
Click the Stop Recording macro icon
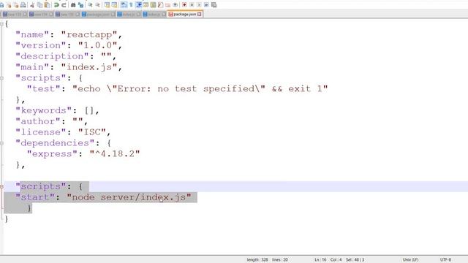(x=192, y=5)
